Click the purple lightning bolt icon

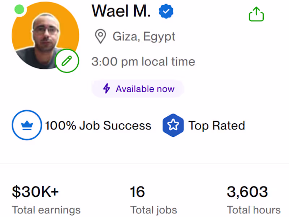coord(106,89)
